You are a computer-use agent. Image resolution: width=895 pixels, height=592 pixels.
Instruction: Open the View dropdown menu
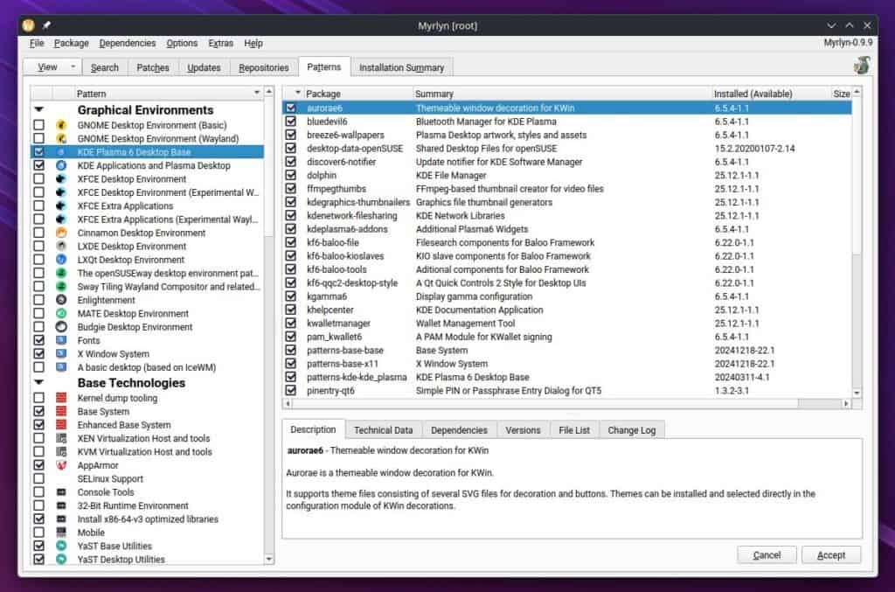tap(51, 66)
